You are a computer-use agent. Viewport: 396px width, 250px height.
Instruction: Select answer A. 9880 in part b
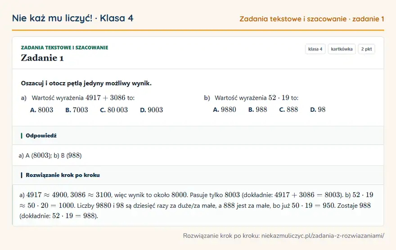pos(225,110)
